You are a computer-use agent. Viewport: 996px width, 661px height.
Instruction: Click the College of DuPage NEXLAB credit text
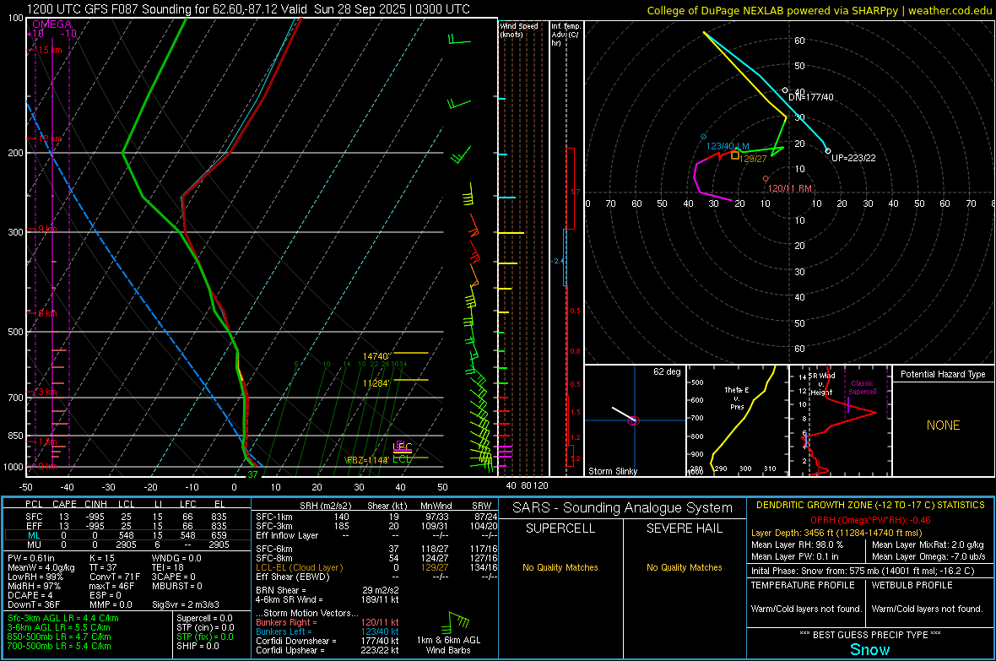pyautogui.click(x=819, y=10)
